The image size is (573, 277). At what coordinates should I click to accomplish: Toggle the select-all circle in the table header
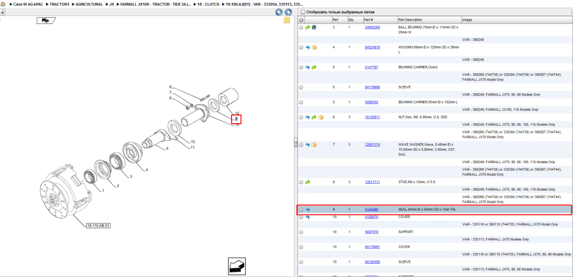301,19
